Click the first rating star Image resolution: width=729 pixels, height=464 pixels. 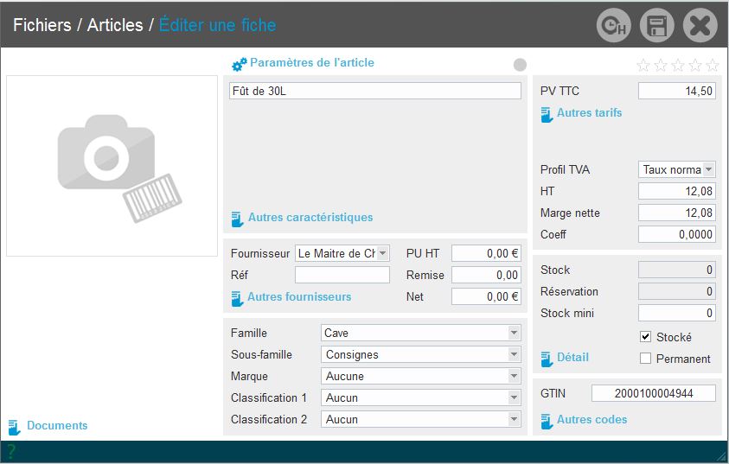tap(643, 65)
